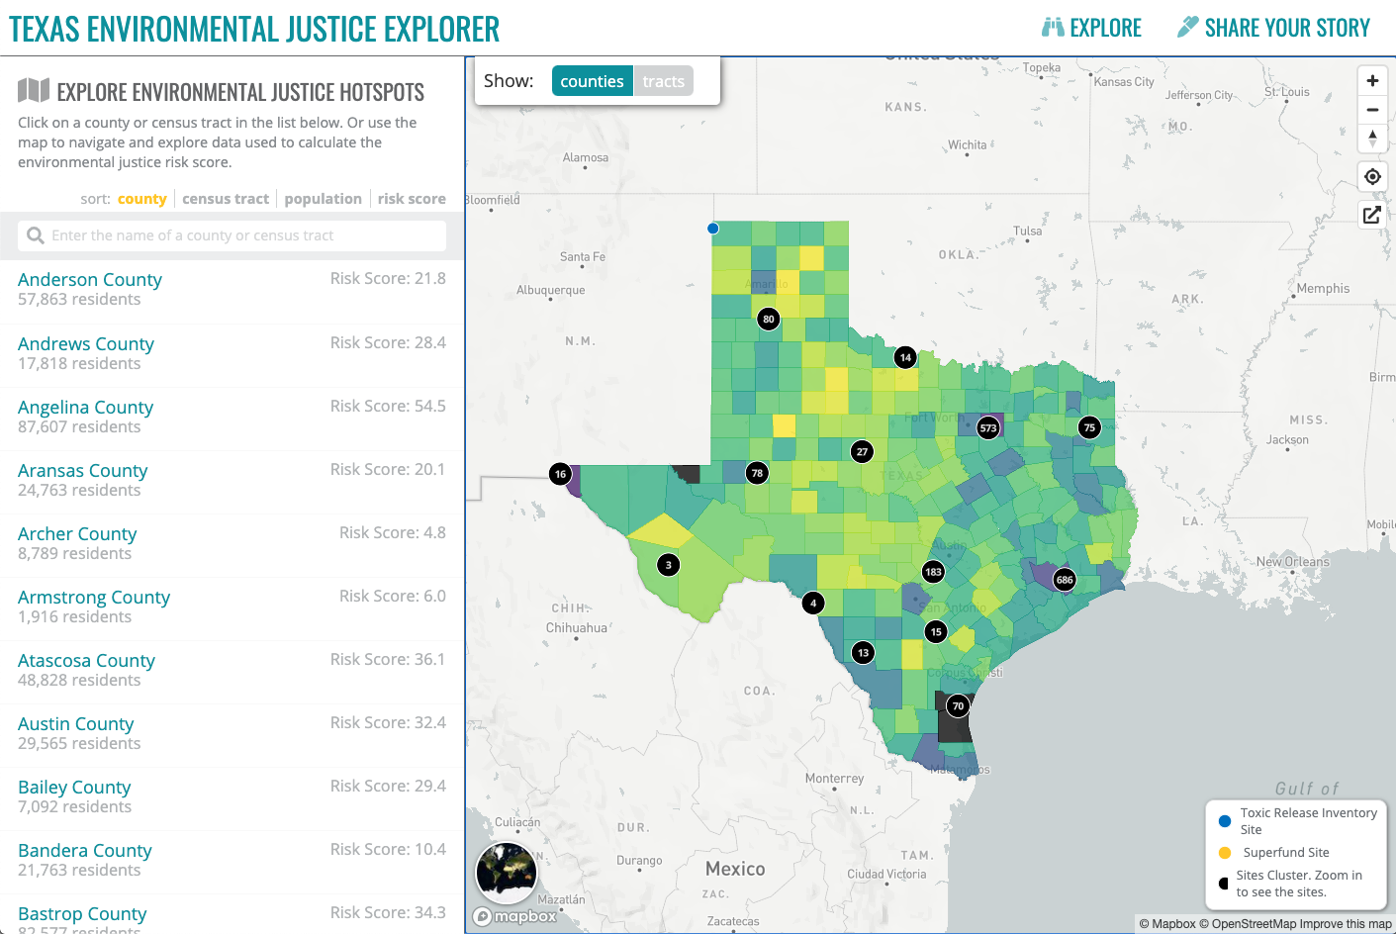Sort list by census tract

226,199
